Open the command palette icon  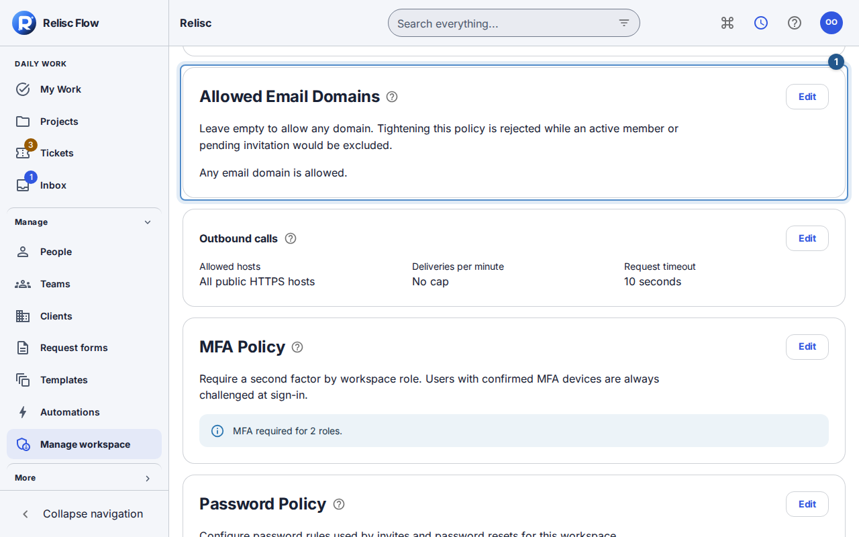pos(727,23)
